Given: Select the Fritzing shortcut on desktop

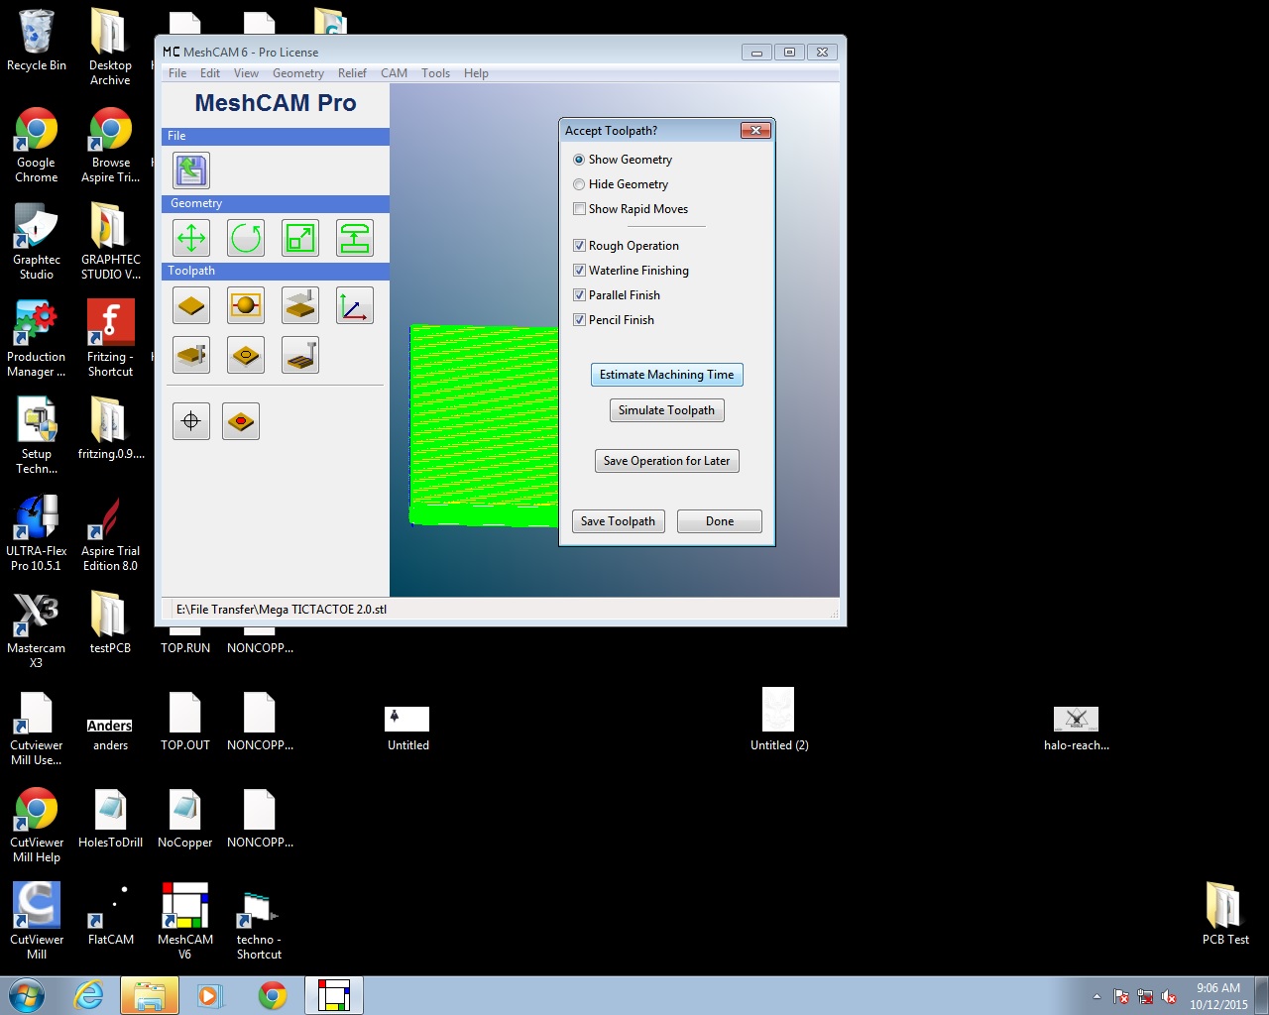Looking at the screenshot, I should [110, 339].
